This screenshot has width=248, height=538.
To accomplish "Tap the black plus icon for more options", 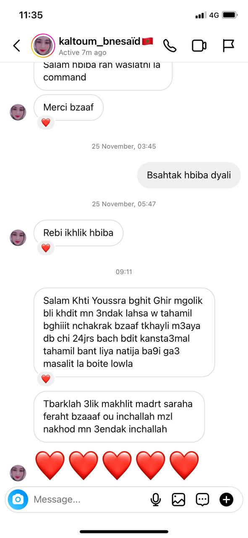I will coord(226,499).
